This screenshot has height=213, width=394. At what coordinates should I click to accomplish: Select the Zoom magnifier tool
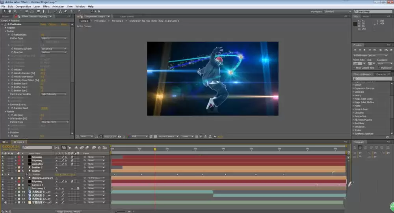click(15, 11)
